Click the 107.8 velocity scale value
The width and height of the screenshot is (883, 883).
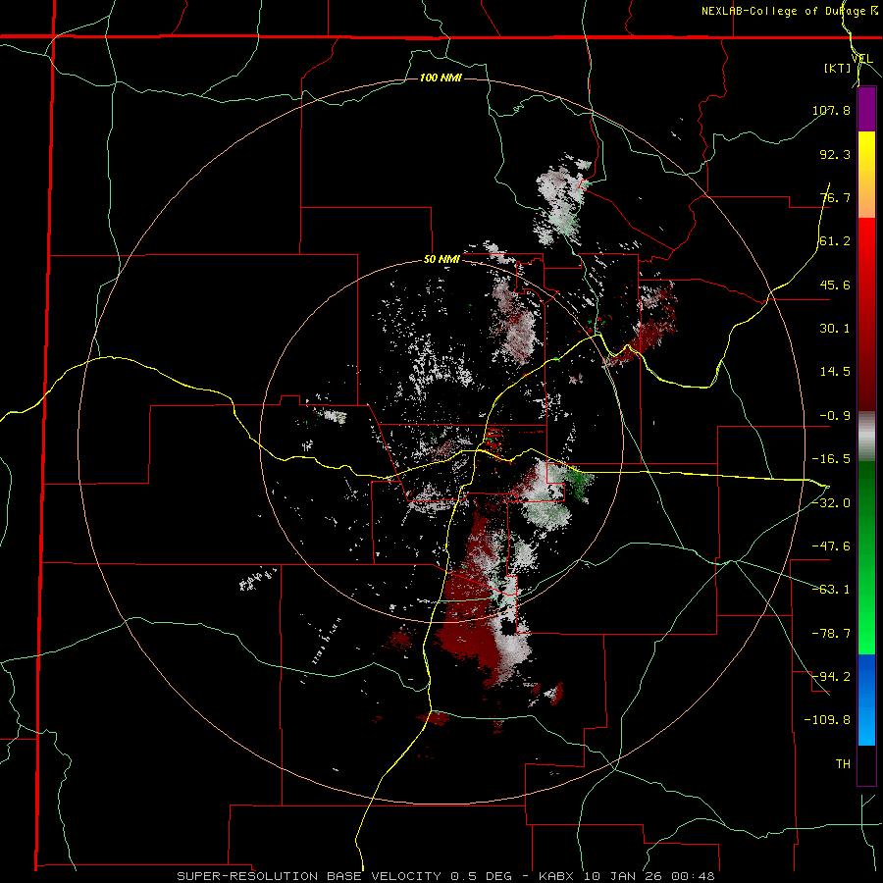tap(831, 110)
